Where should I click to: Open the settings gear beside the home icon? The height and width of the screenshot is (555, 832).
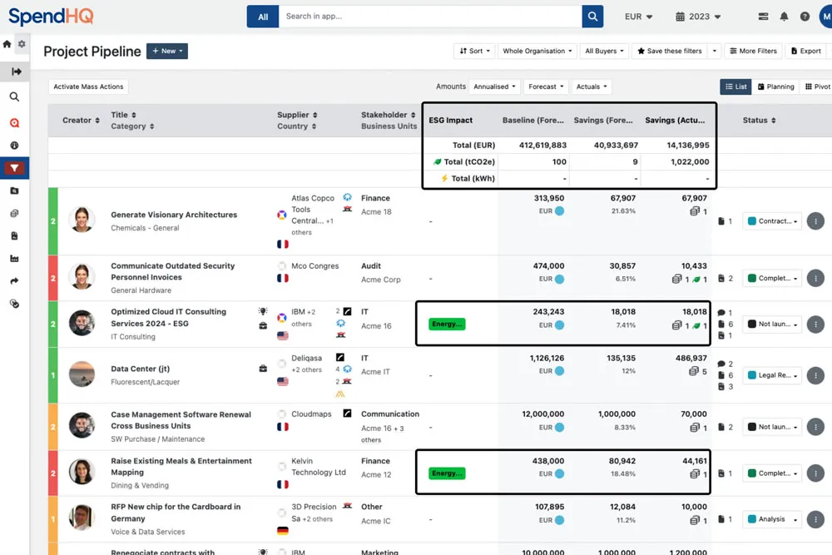coord(22,44)
